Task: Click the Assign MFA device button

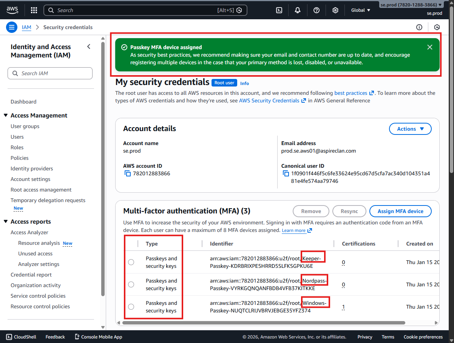Action: [x=400, y=211]
